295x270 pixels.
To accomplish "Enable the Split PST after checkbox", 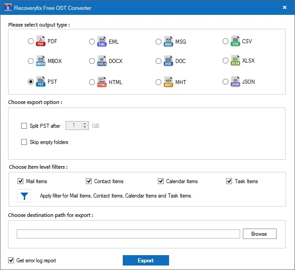I will coord(24,126).
